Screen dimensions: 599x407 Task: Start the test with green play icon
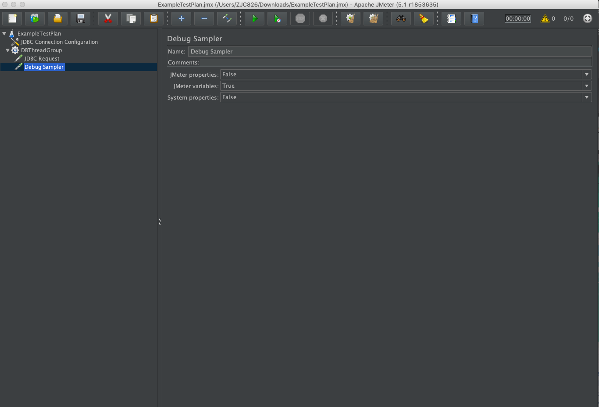254,18
